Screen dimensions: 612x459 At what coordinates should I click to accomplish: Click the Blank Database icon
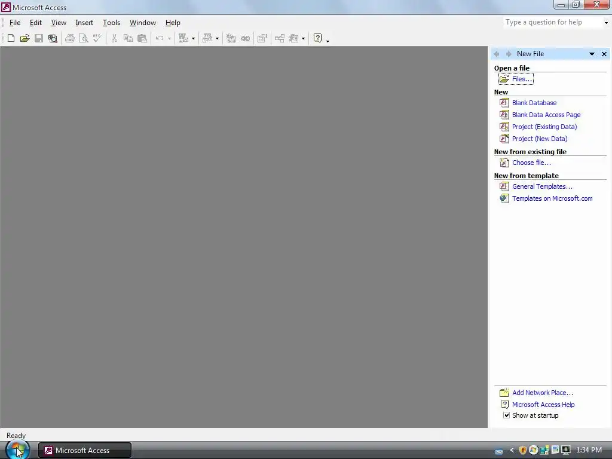504,103
